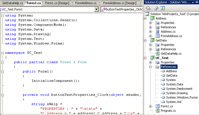Viewport: 199px width, 115px height.
Task: Click the Program.cs file icon
Action: 157,111
